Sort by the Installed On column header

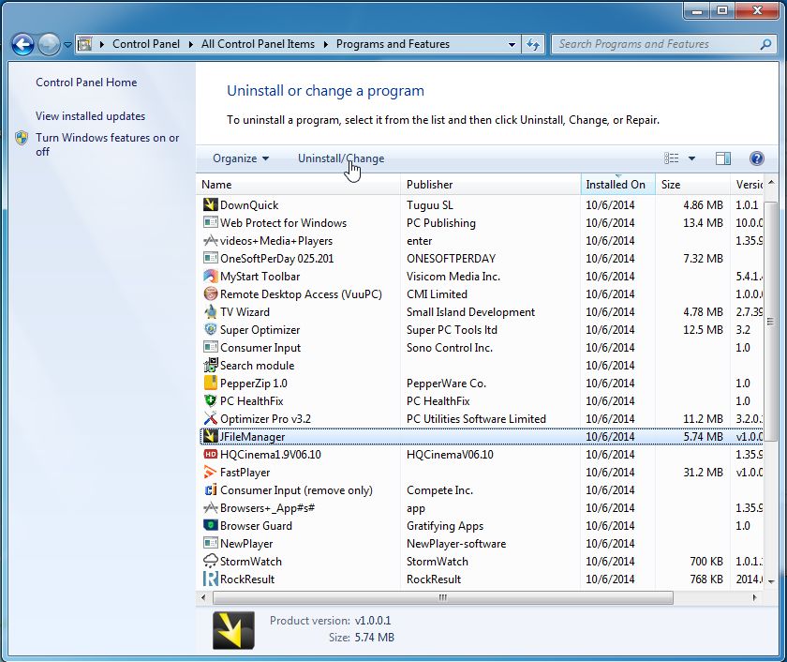(617, 185)
